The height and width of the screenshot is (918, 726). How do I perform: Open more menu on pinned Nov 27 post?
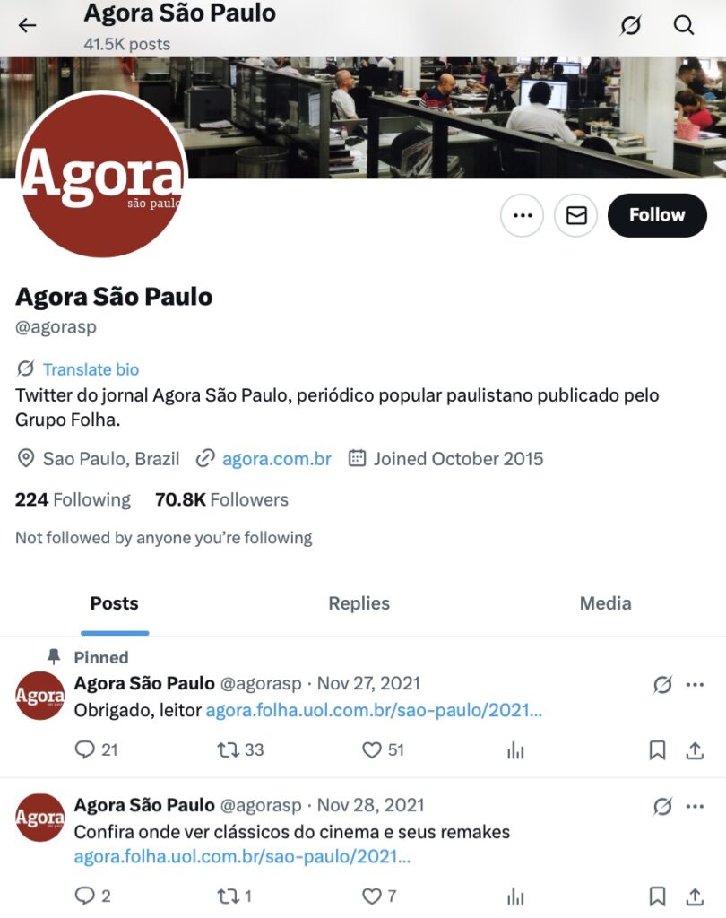(x=695, y=684)
